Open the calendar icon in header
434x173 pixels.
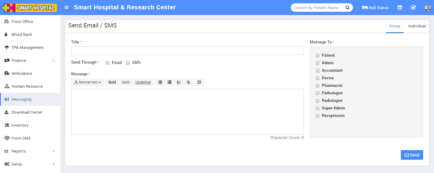tap(400, 8)
